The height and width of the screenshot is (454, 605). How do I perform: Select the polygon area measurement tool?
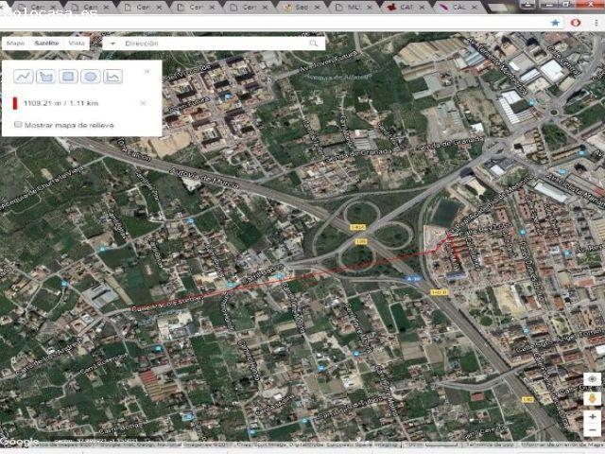[45, 76]
